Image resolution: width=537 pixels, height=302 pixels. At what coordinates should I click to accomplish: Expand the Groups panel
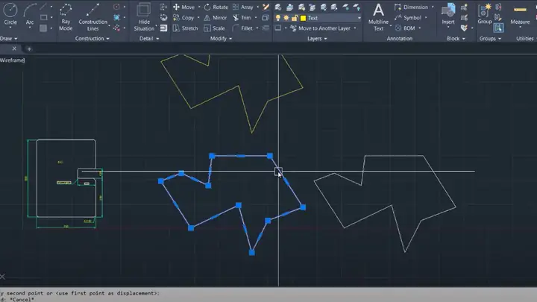tap(490, 38)
